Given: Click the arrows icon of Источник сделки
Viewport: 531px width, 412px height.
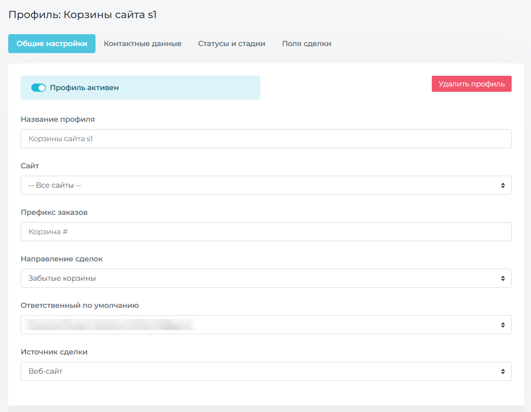Looking at the screenshot, I should 503,372.
